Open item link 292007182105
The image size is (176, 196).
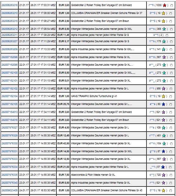click(10, 104)
